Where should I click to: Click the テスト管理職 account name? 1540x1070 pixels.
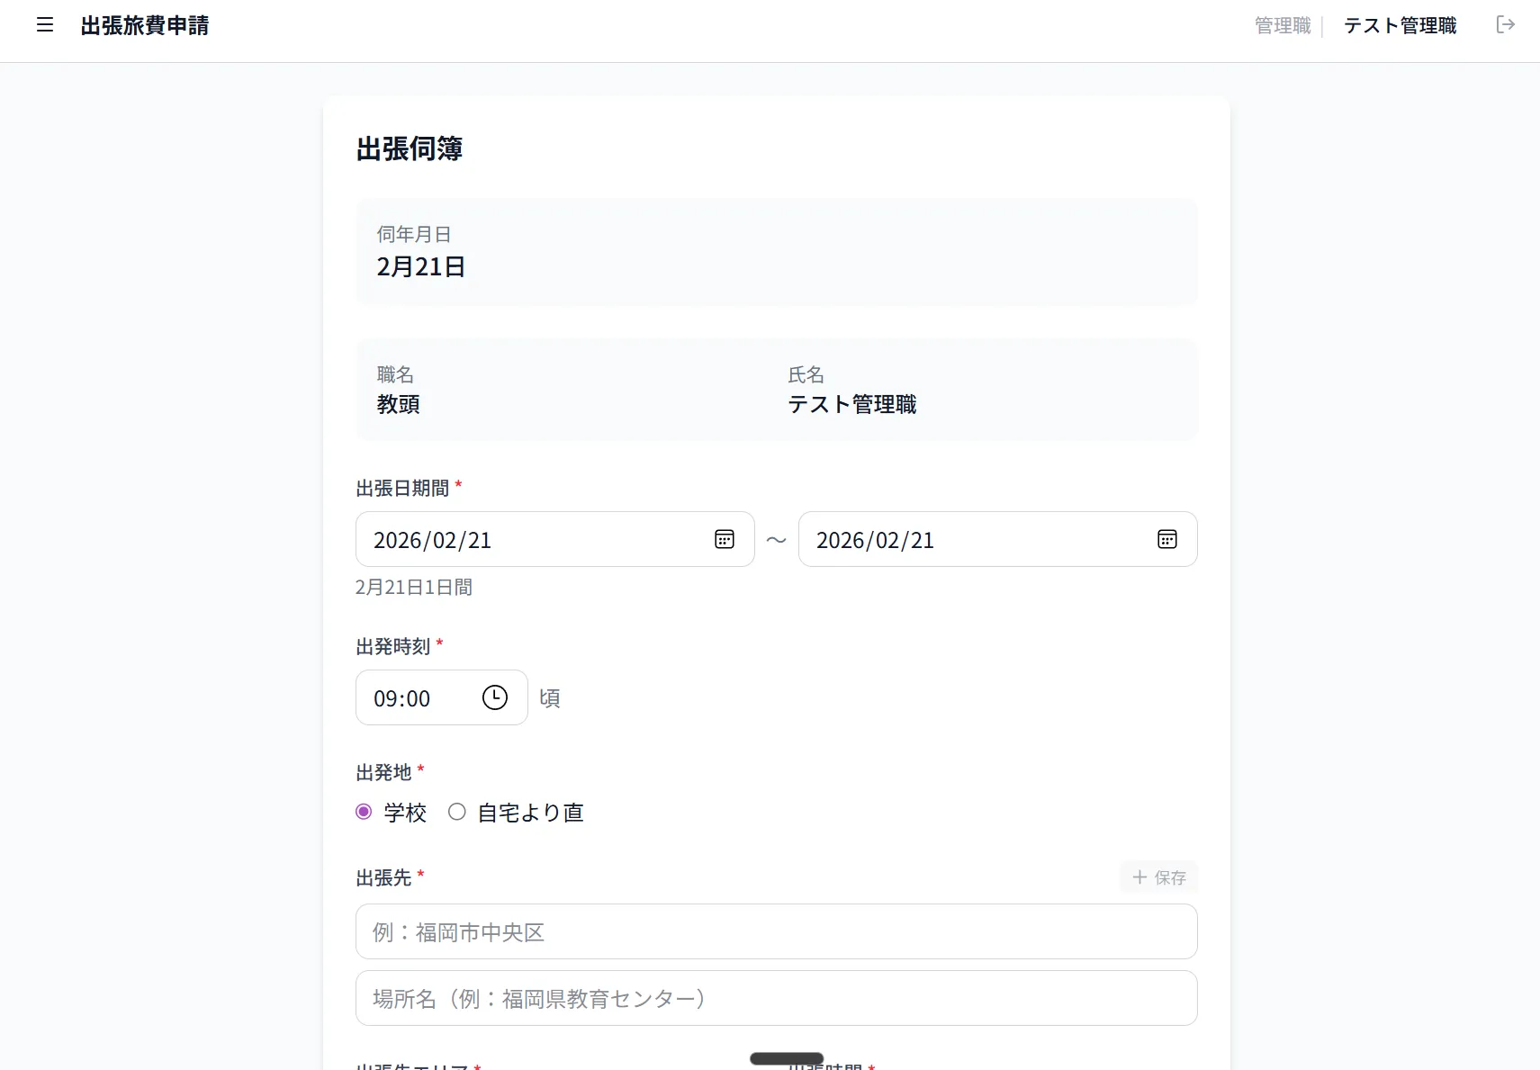coord(1399,25)
